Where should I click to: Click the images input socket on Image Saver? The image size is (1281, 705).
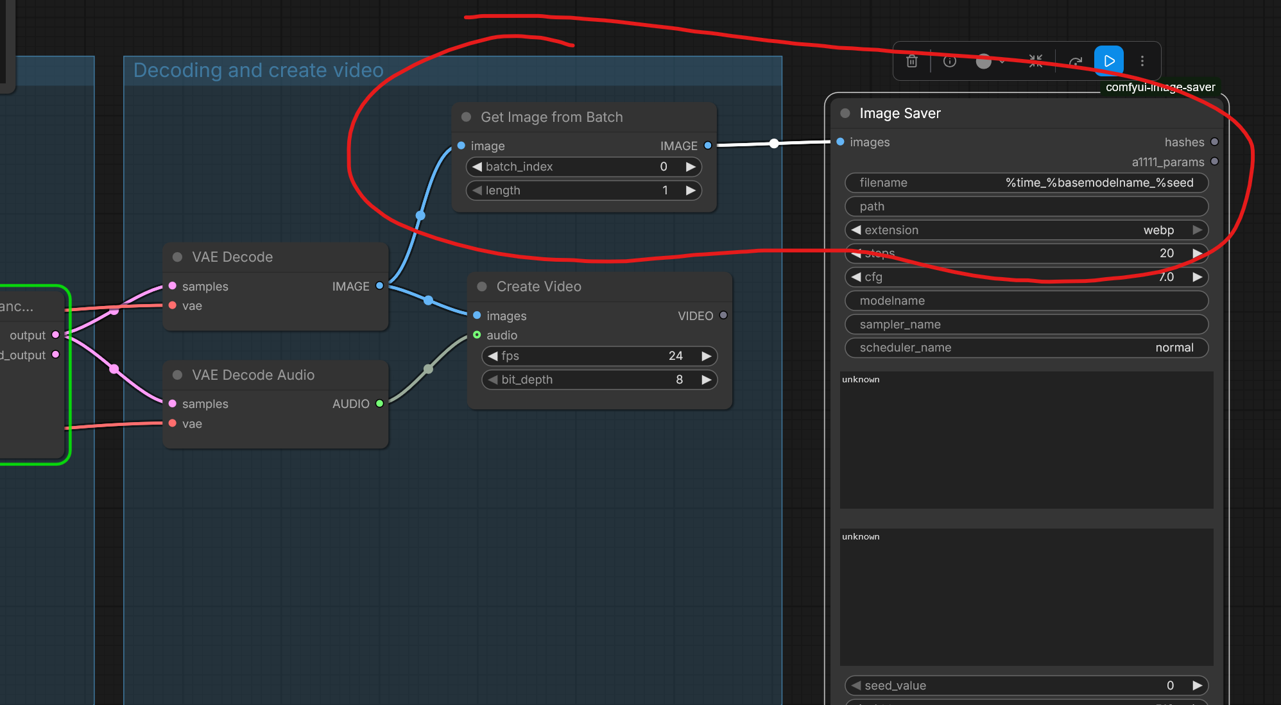tap(840, 142)
